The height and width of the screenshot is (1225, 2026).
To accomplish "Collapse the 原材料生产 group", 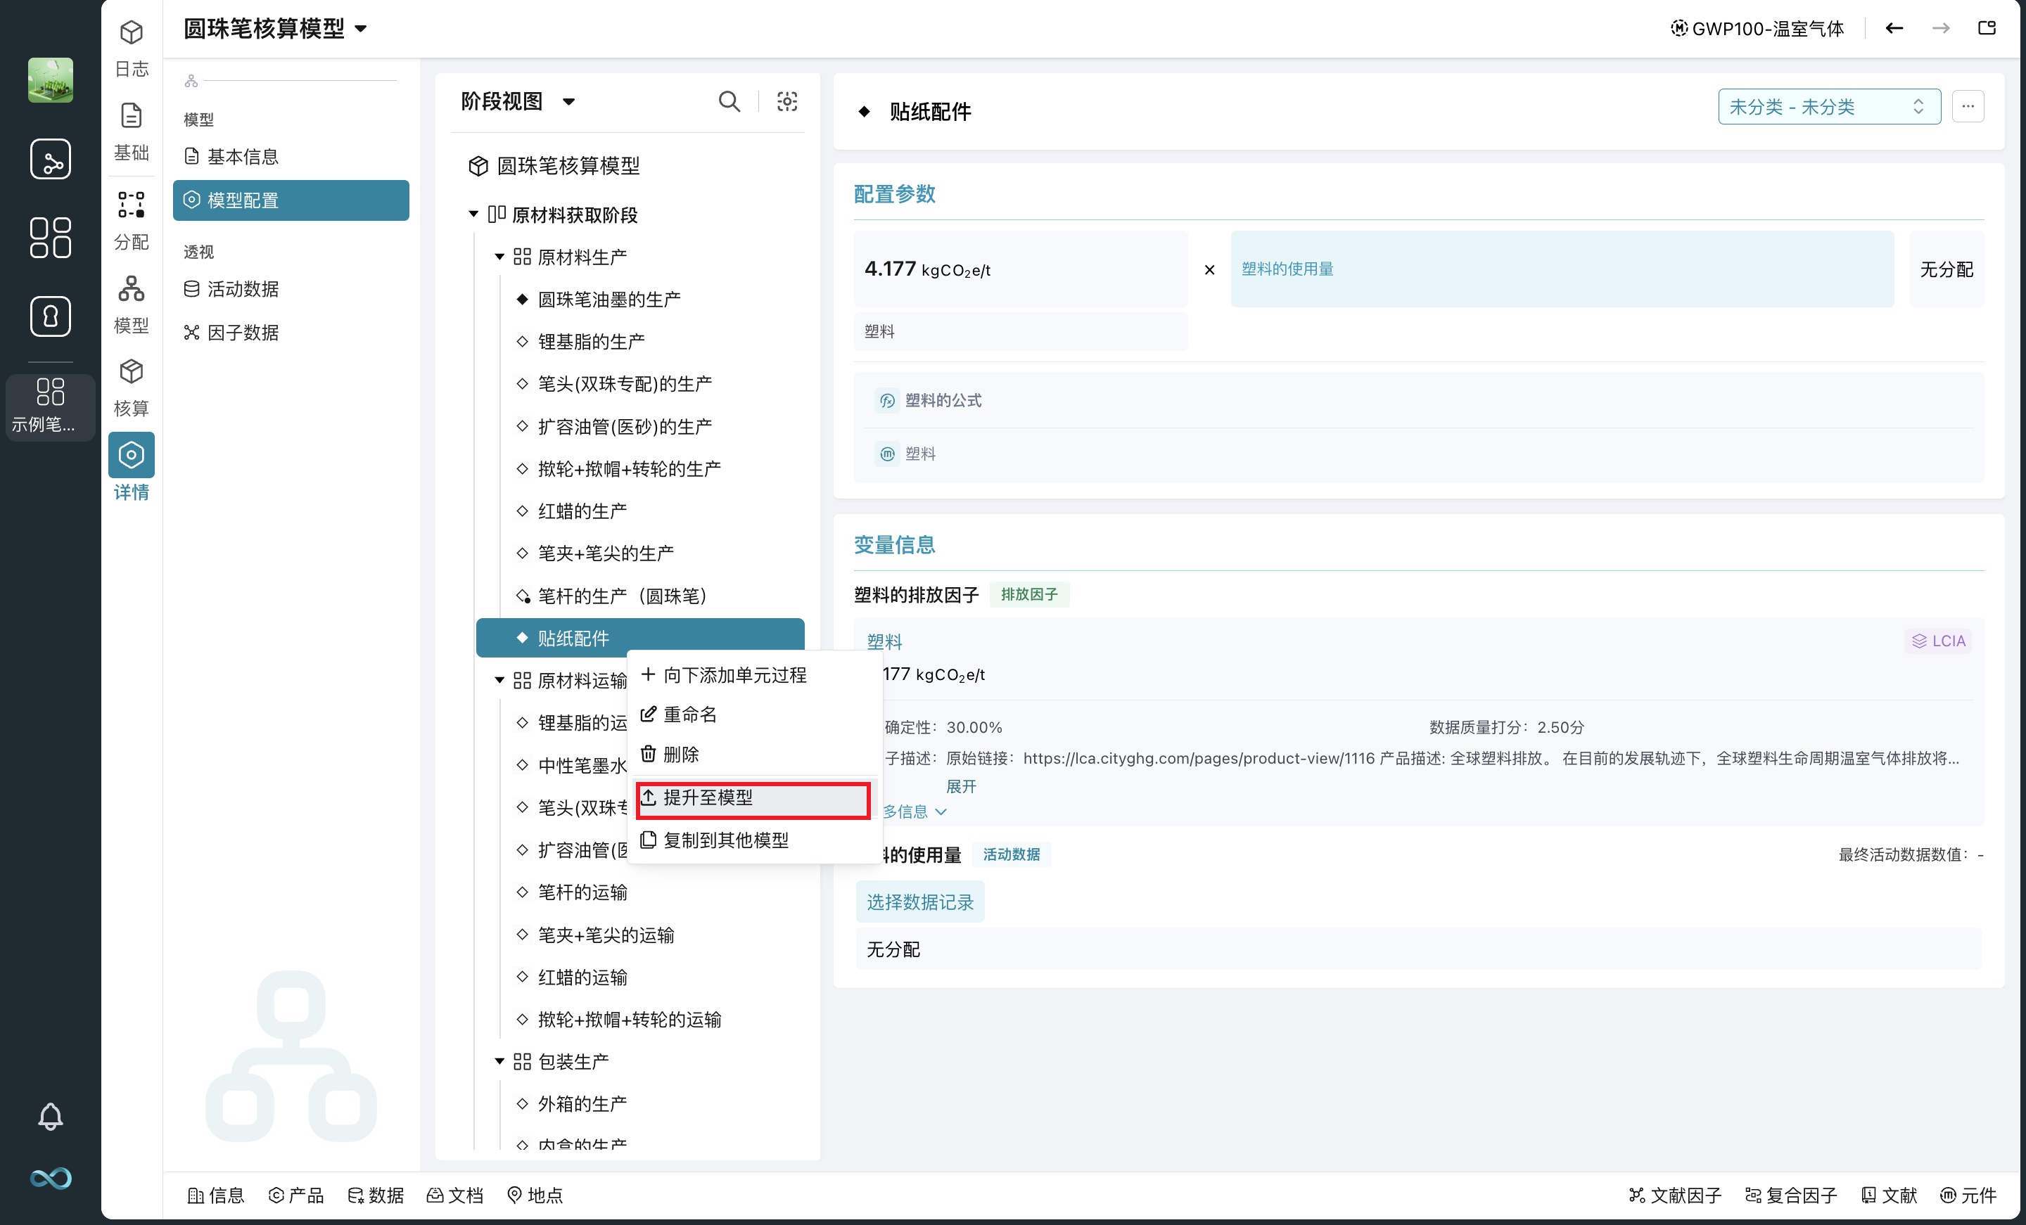I will click(x=499, y=257).
